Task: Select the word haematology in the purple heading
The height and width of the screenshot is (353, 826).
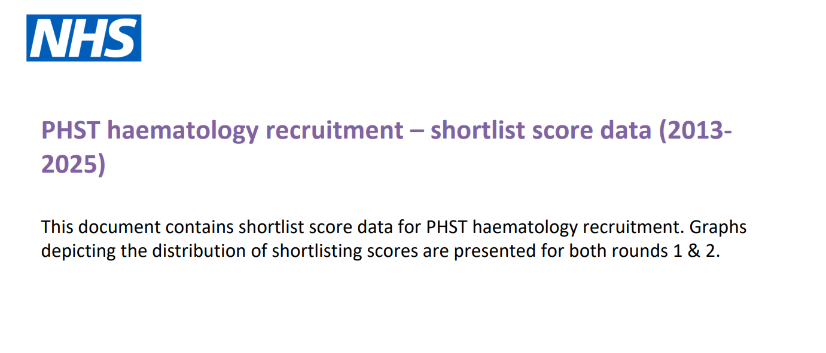Action: click(x=182, y=130)
